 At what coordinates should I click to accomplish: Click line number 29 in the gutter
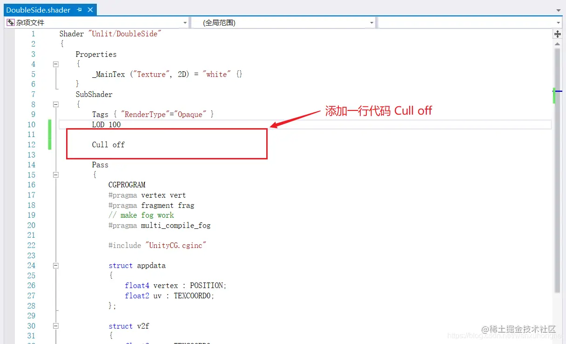coord(31,316)
